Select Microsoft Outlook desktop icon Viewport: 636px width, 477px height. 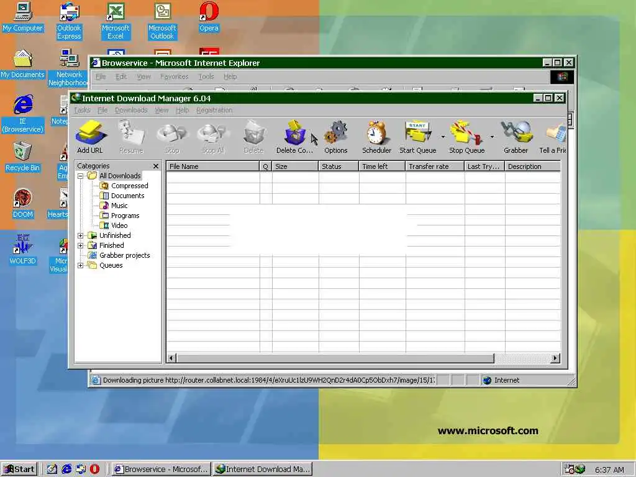tap(162, 21)
